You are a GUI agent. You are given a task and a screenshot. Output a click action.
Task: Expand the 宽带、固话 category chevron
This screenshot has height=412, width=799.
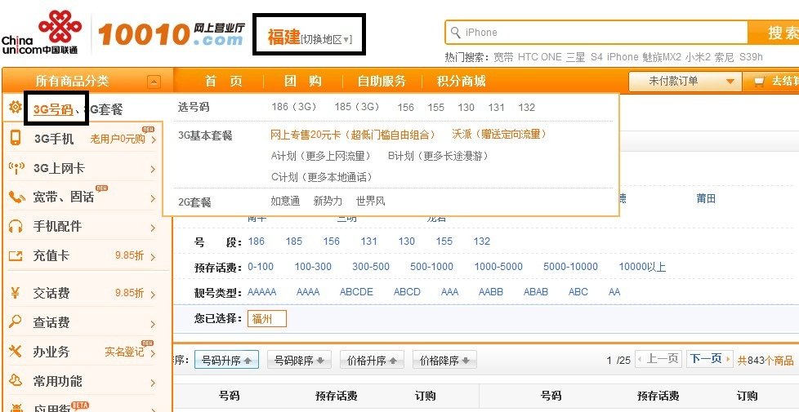click(x=153, y=198)
